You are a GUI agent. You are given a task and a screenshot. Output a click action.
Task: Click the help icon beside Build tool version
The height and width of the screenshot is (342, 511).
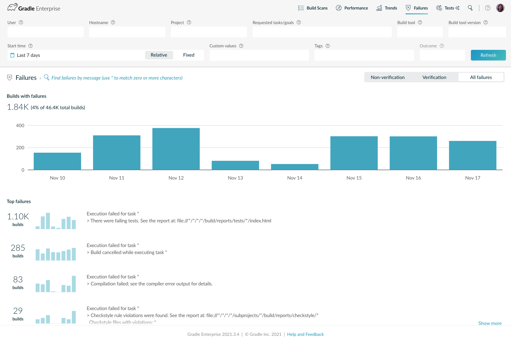486,22
